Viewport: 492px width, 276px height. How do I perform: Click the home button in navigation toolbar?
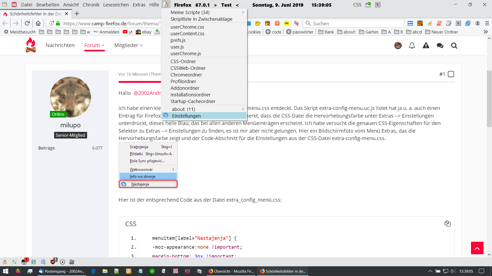point(38,24)
